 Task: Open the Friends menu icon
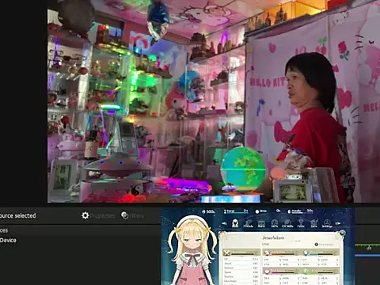point(248,224)
